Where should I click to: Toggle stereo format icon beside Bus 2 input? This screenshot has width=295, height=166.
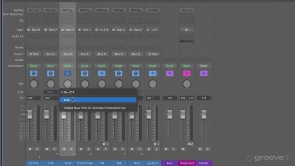(x=46, y=30)
